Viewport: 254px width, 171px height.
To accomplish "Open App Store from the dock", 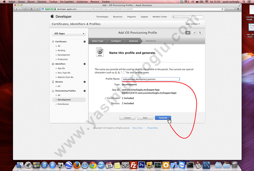I will (x=53, y=165).
